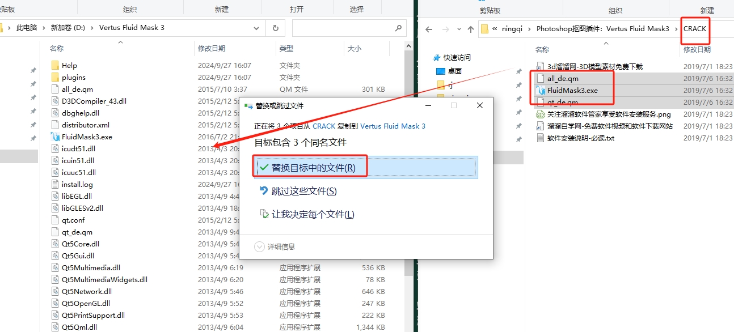
Task: Select libEGL.dll in the file list
Action: click(77, 196)
